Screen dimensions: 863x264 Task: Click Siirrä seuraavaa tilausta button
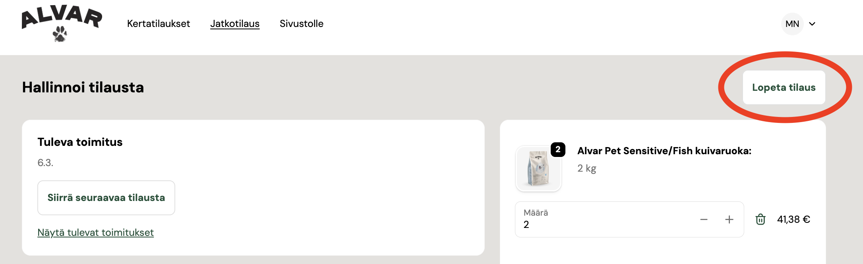(x=106, y=198)
